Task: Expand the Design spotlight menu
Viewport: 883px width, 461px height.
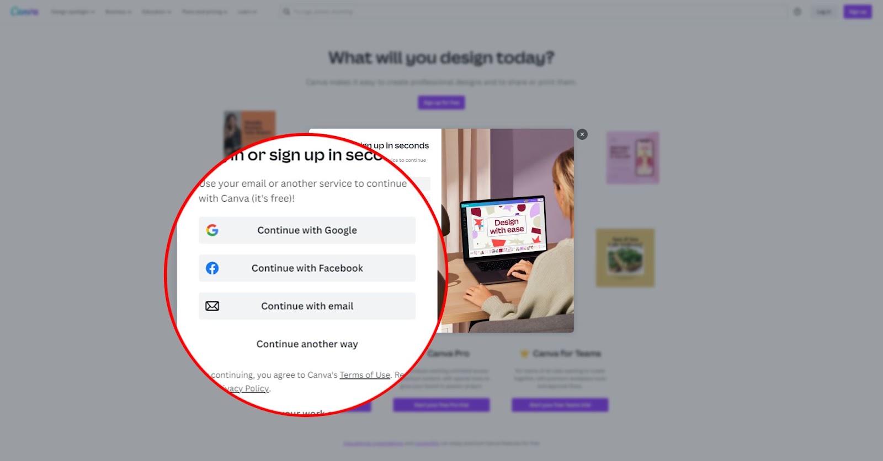Action: pyautogui.click(x=73, y=12)
